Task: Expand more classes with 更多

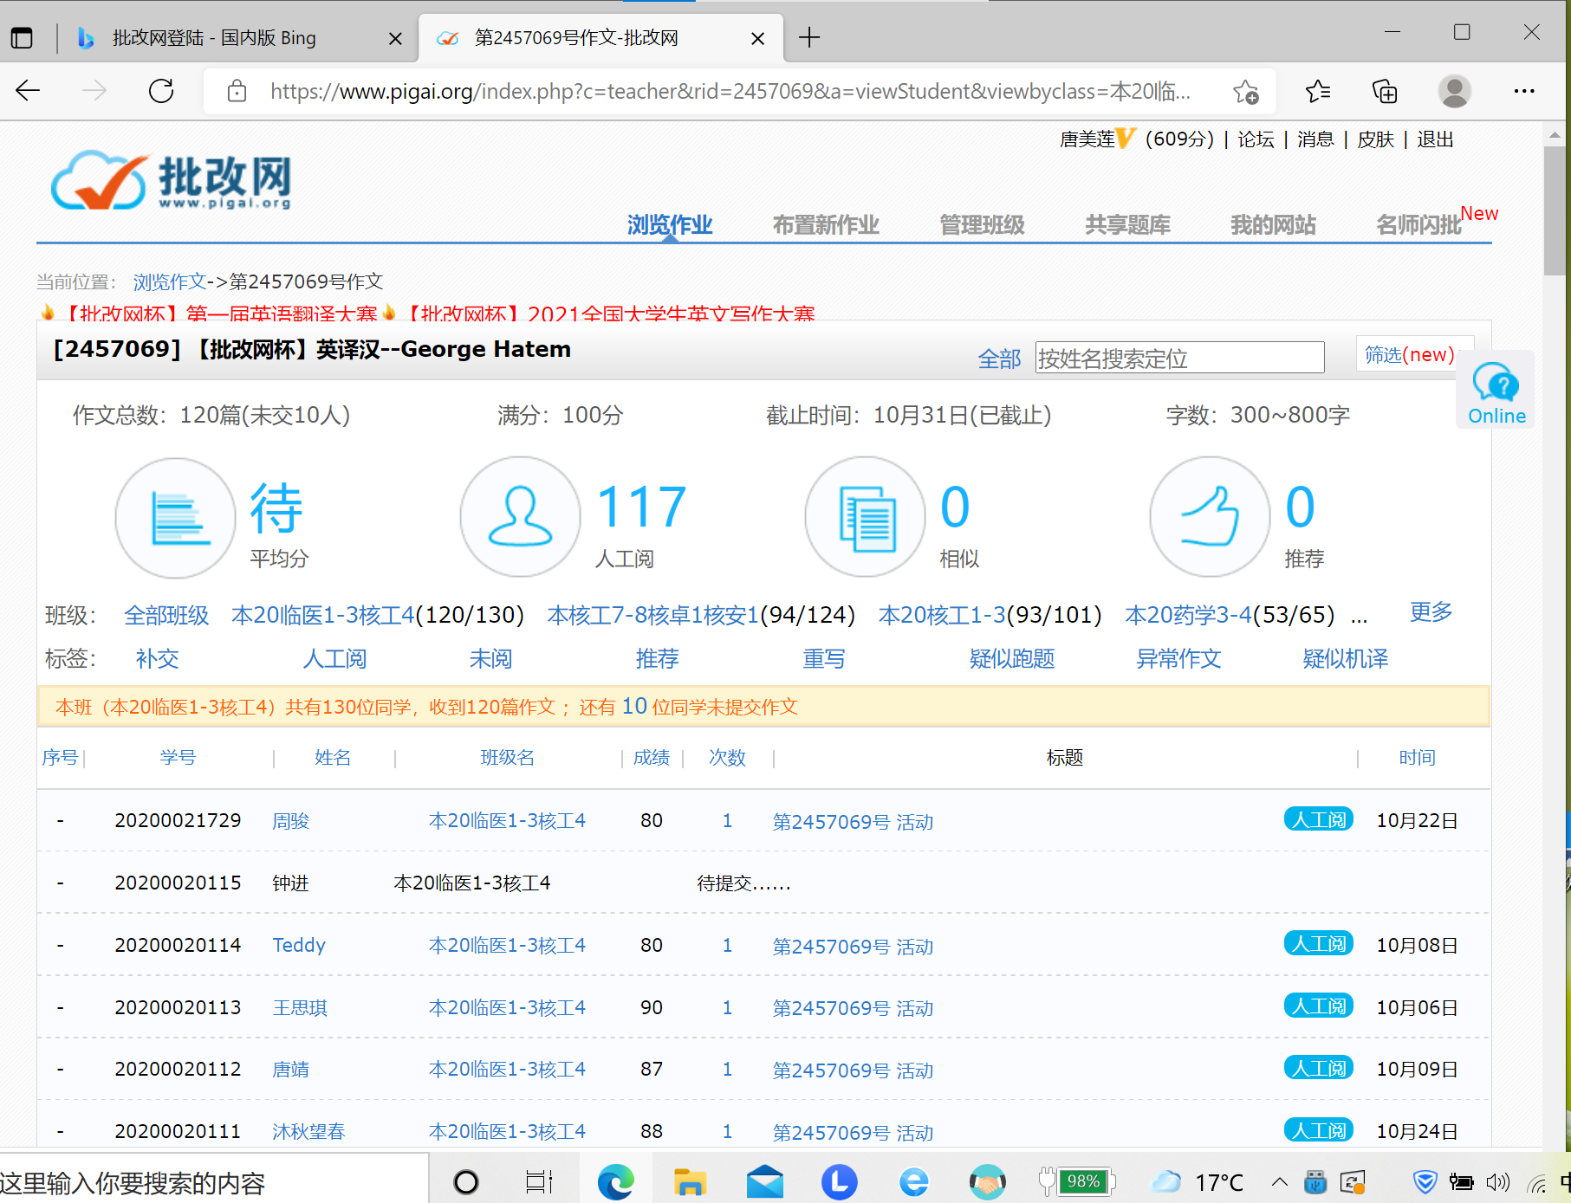Action: tap(1431, 612)
